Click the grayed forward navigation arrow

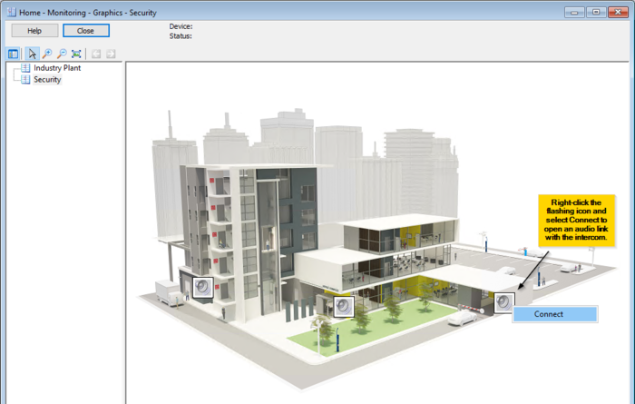[111, 54]
